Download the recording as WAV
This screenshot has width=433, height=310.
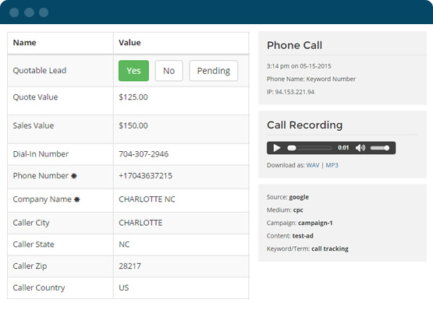(313, 165)
